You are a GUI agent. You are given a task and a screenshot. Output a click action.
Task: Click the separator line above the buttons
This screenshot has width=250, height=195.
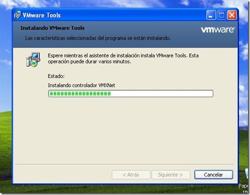click(x=125, y=165)
